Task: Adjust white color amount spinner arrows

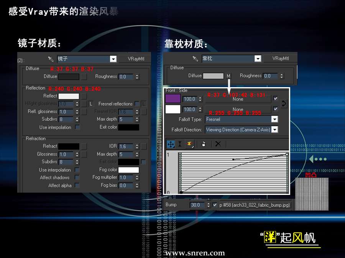Action: pyautogui.click(x=200, y=109)
